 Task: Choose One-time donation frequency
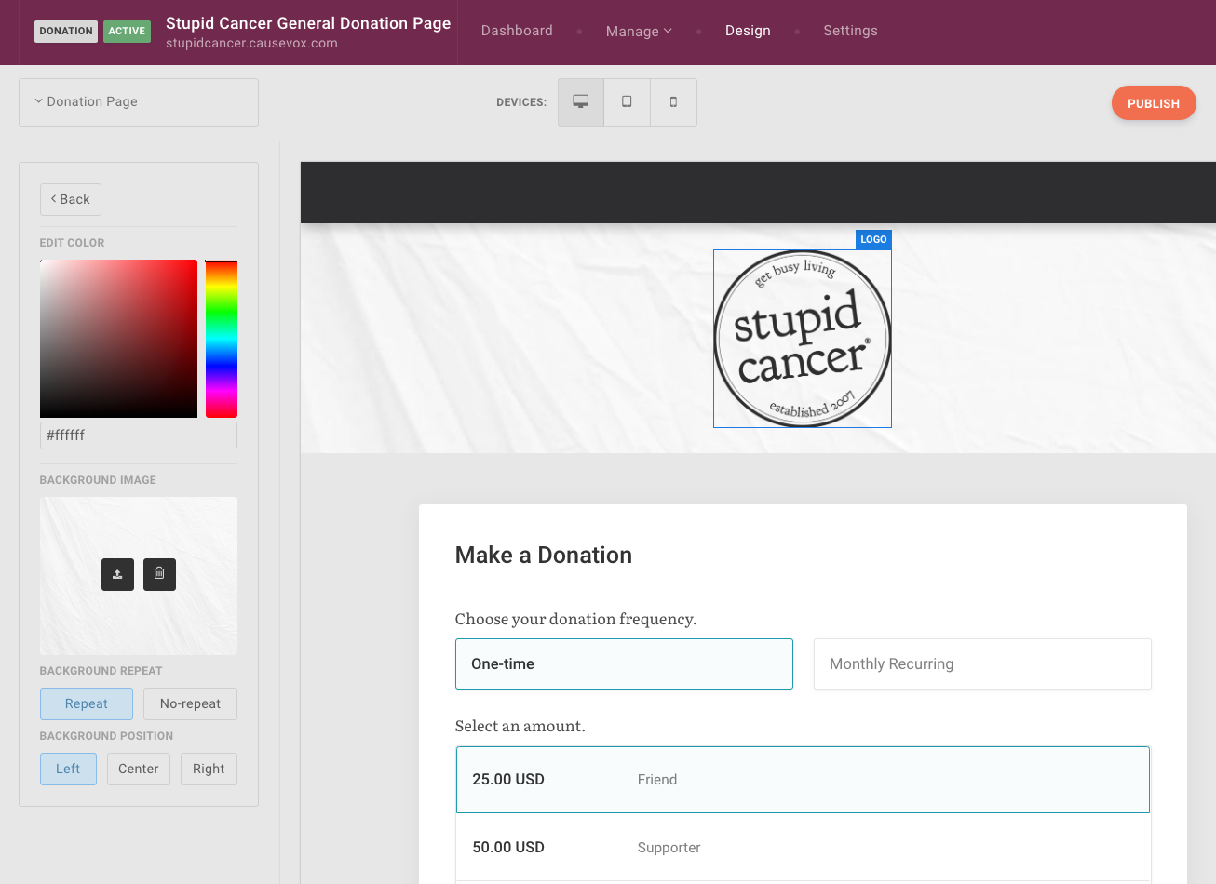coord(624,663)
